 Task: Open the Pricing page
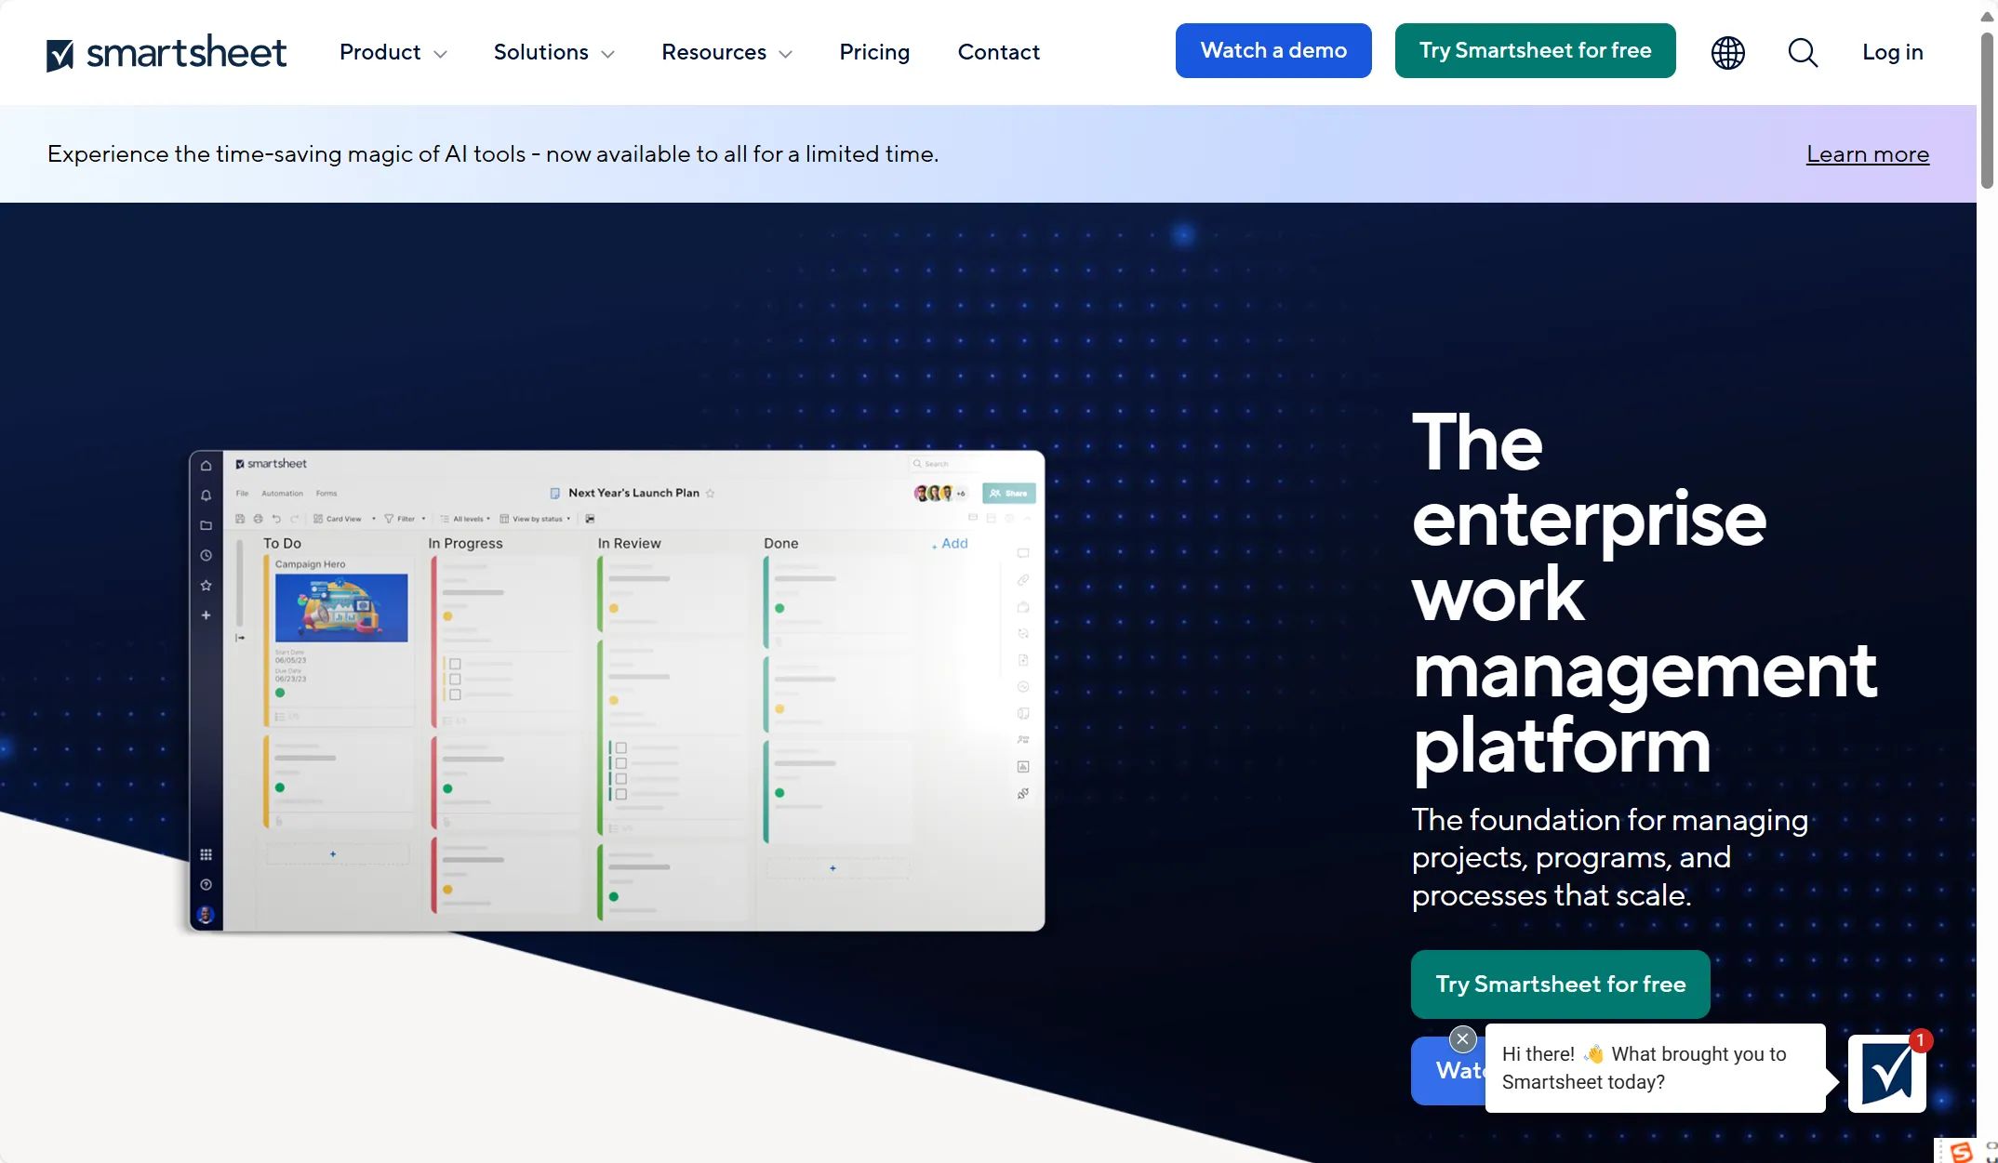(x=874, y=52)
